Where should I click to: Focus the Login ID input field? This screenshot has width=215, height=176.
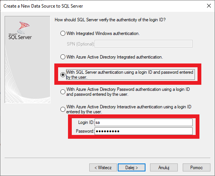tap(144, 122)
